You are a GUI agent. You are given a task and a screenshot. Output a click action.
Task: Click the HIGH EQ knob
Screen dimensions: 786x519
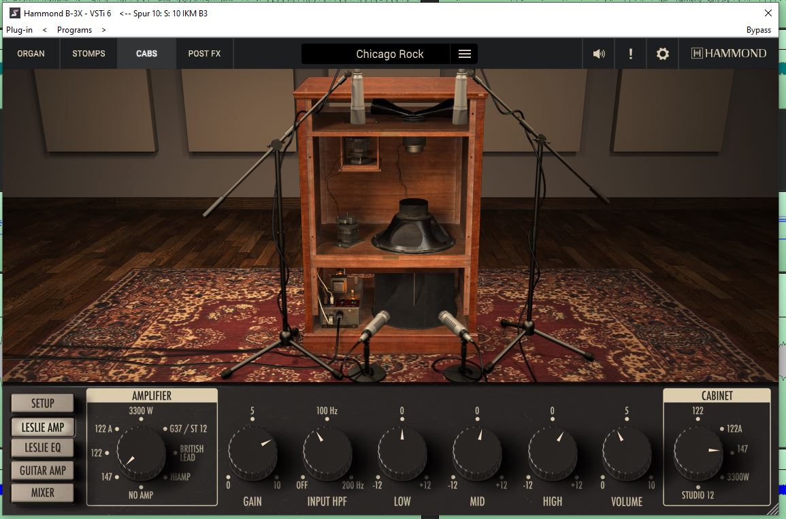click(x=553, y=452)
